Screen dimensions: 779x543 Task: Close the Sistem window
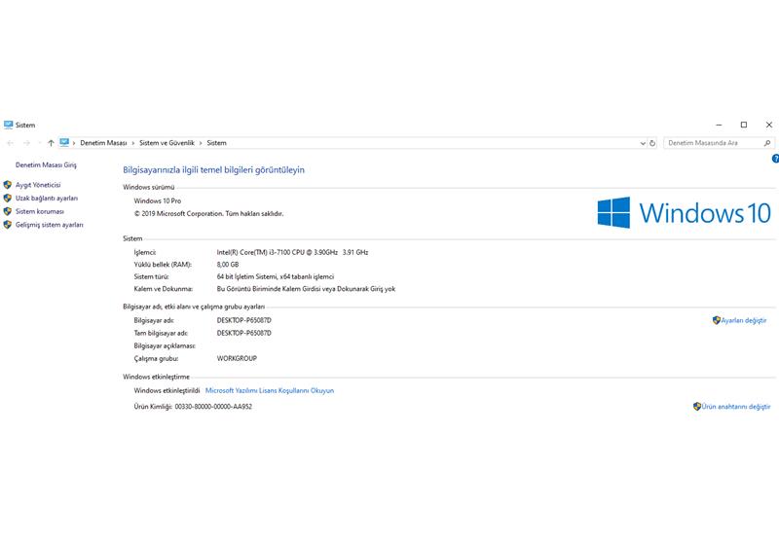click(x=768, y=125)
